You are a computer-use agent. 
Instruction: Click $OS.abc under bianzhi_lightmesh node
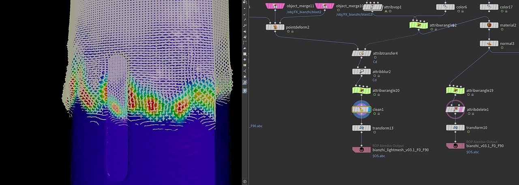pyautogui.click(x=379, y=156)
